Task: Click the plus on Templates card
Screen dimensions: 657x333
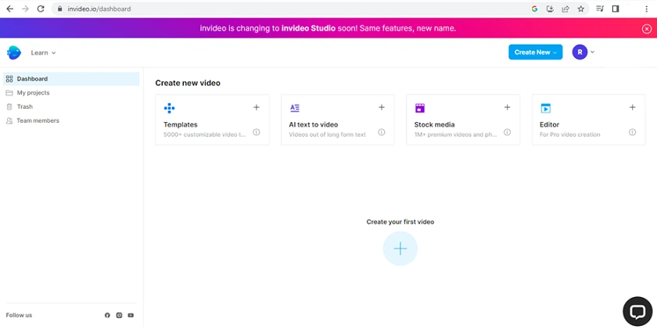Action: pyautogui.click(x=257, y=107)
